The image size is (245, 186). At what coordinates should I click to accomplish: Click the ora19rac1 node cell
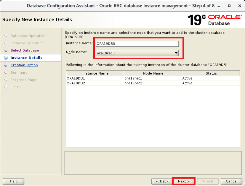point(153,78)
